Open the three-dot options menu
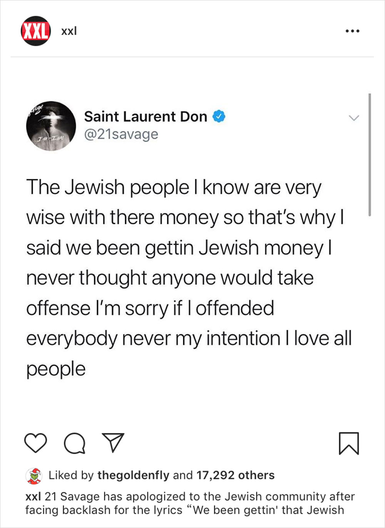The width and height of the screenshot is (385, 528). 352,31
